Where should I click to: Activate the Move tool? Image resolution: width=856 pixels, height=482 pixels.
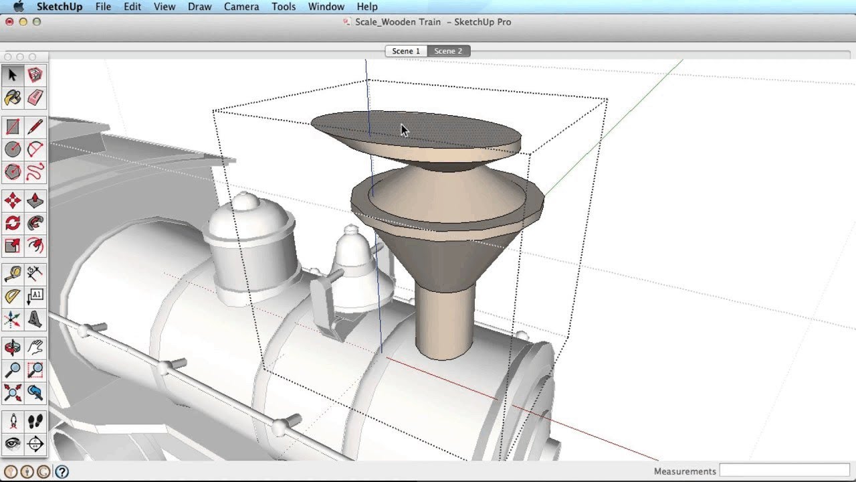13,200
